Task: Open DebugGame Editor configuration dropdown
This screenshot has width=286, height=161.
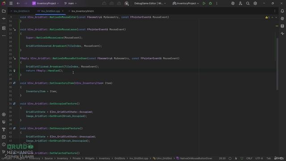Action: point(150,3)
